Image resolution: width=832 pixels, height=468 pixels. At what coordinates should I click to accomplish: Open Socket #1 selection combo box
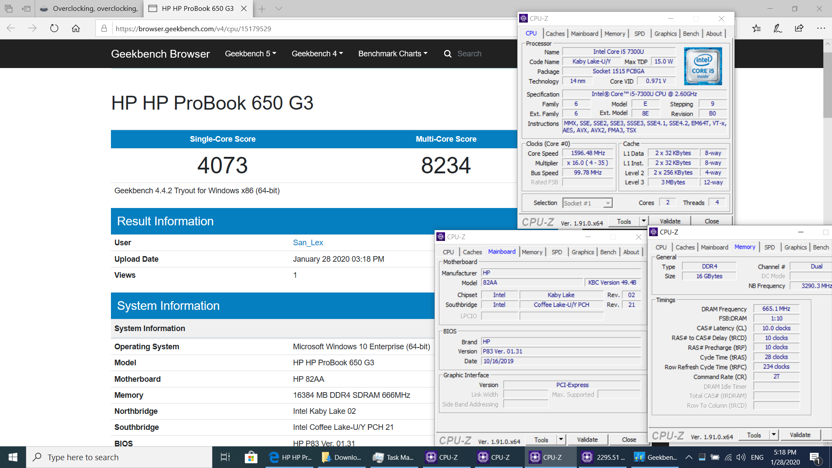tap(587, 203)
